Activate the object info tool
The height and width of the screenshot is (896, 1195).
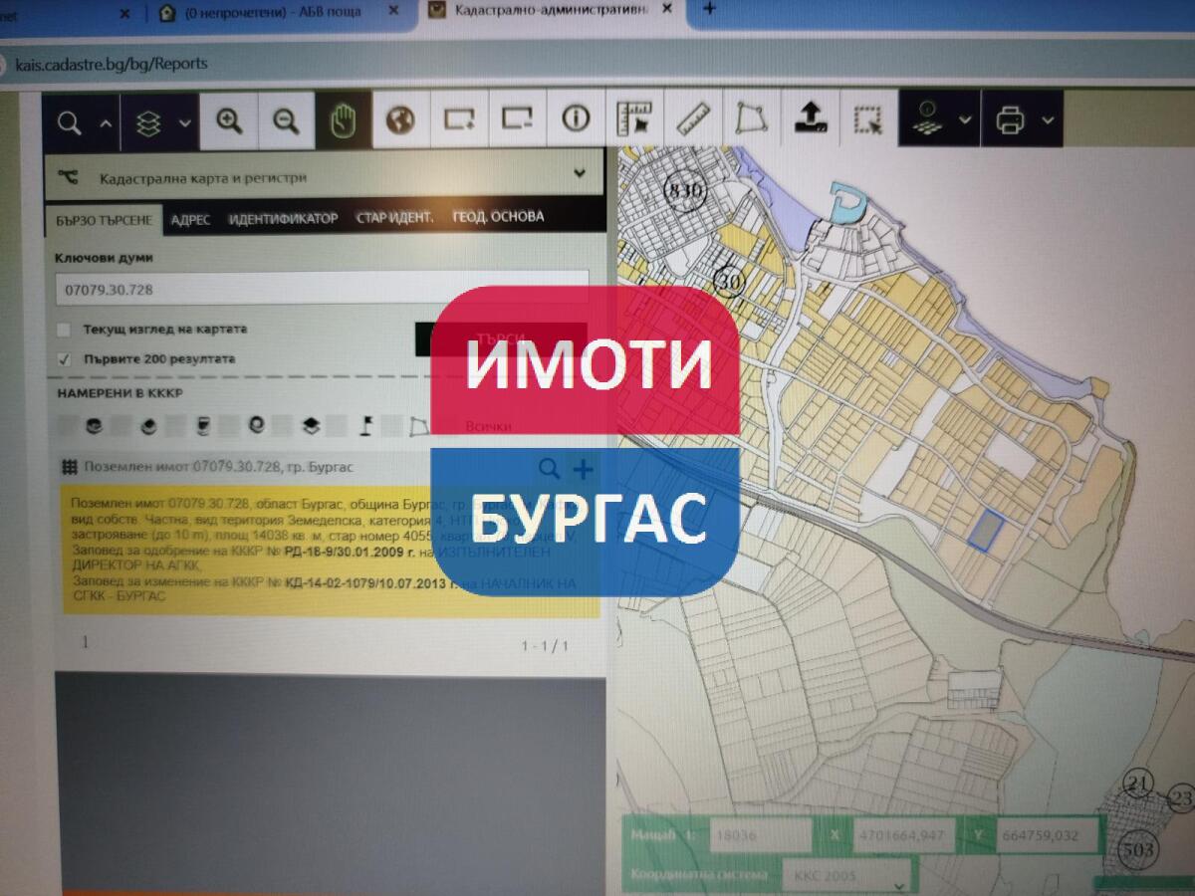575,118
